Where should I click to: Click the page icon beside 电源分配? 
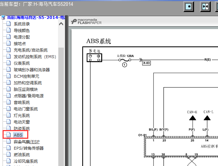9,37
